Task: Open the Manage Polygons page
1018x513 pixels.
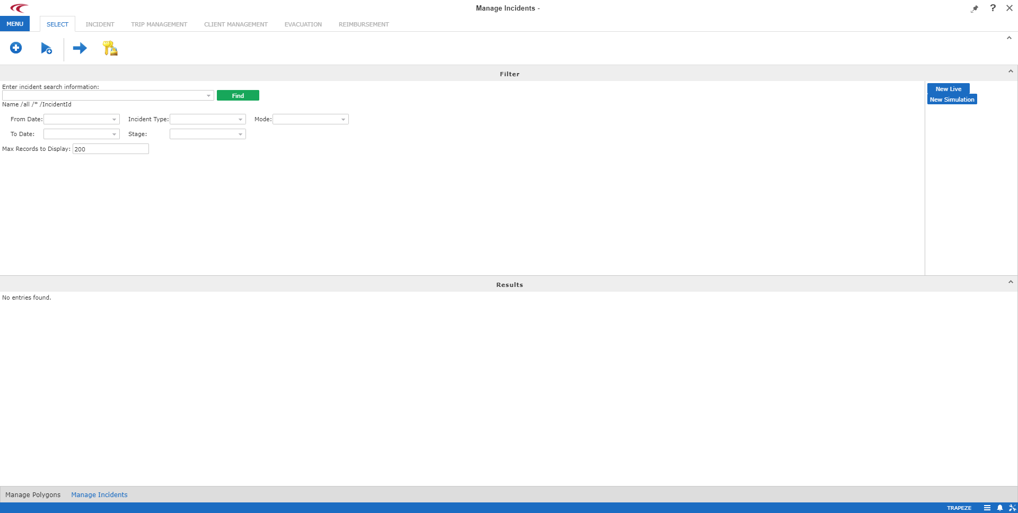Action: [32, 494]
